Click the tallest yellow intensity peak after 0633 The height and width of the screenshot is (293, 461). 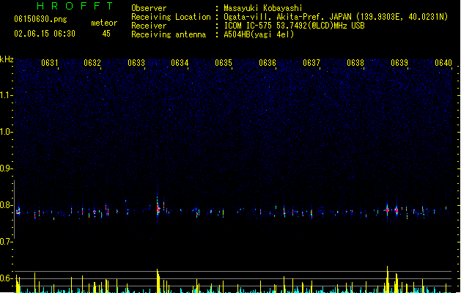[158, 281]
